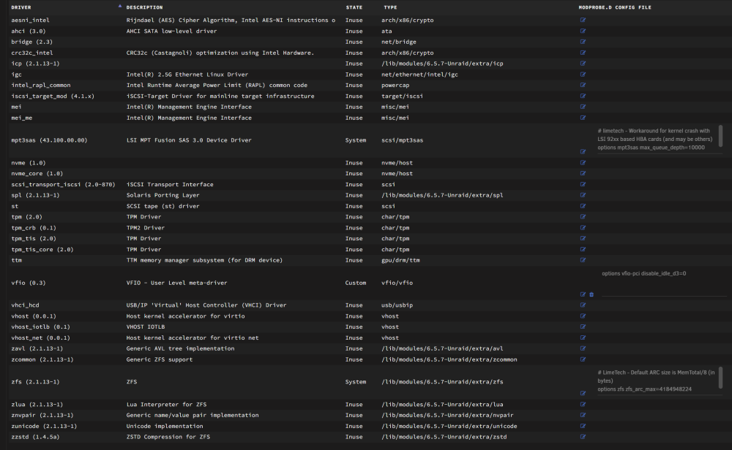Edit modprobe config for igc driver
This screenshot has height=450, width=732.
(x=583, y=74)
